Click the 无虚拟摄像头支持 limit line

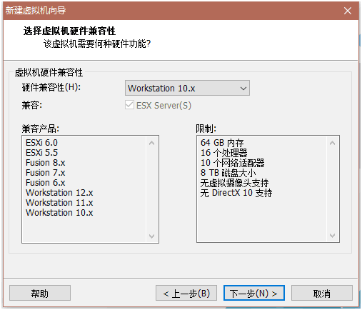coord(235,183)
